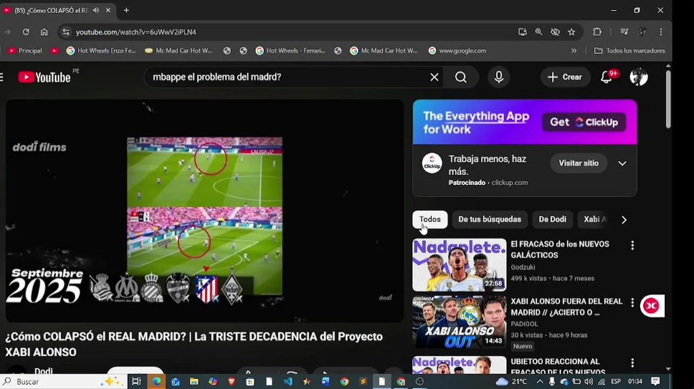Click the Dodi channel name under the video
The width and height of the screenshot is (694, 389).
[x=43, y=371]
